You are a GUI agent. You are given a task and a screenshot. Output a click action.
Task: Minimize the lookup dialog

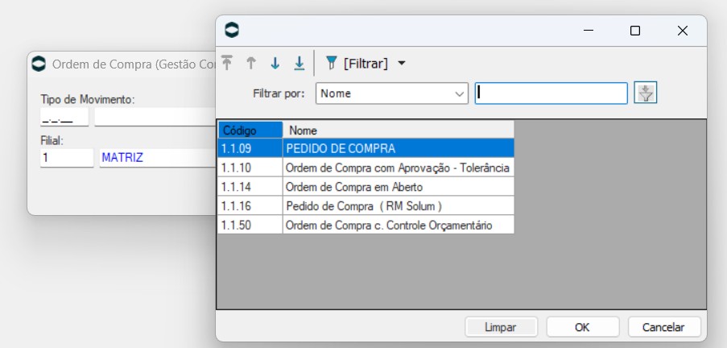pos(589,31)
